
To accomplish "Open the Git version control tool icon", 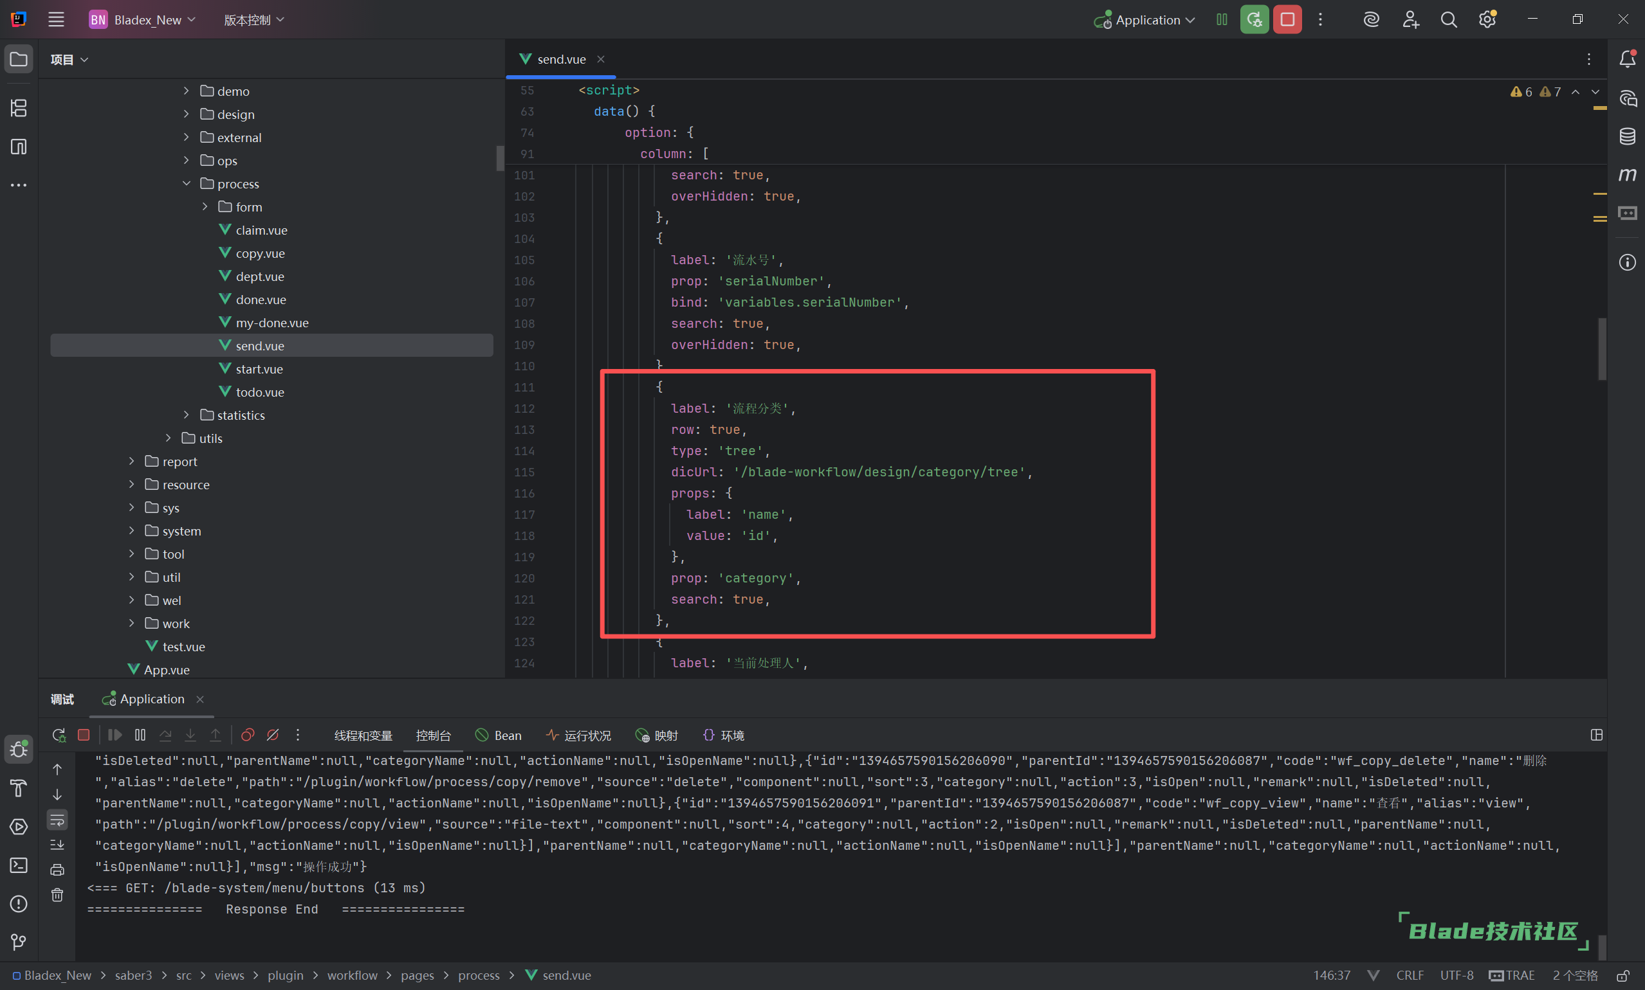I will [19, 941].
